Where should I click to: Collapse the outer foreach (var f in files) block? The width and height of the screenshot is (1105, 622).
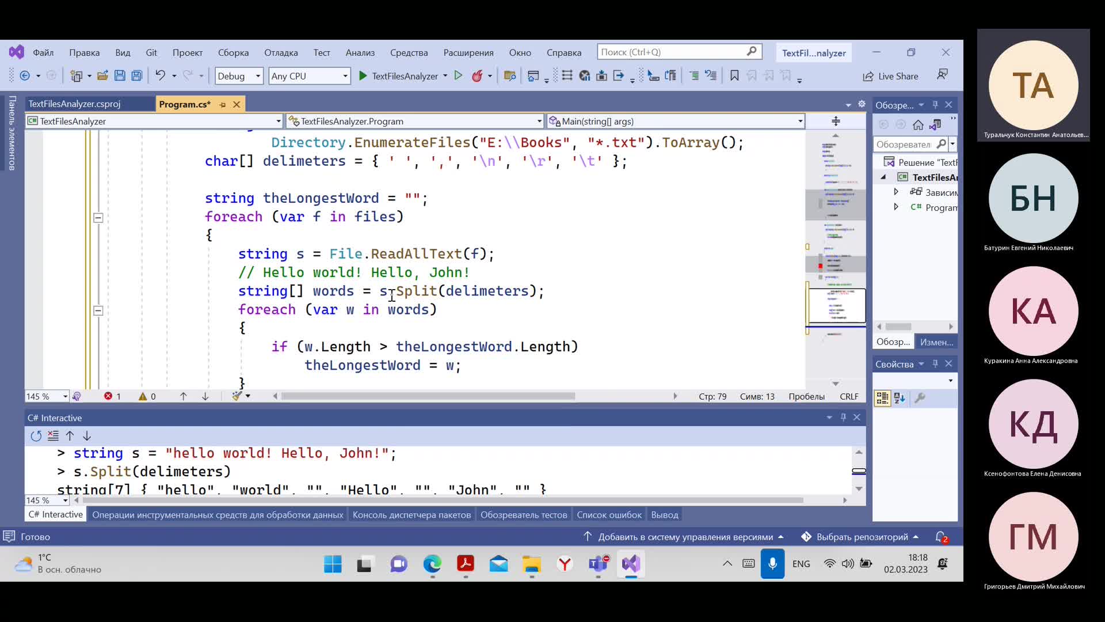(x=98, y=218)
